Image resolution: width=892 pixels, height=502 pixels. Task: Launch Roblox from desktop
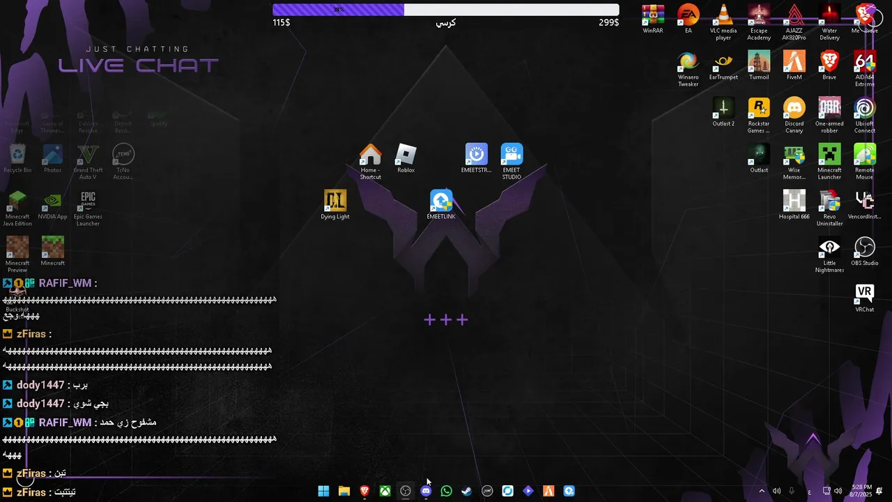pos(406,159)
